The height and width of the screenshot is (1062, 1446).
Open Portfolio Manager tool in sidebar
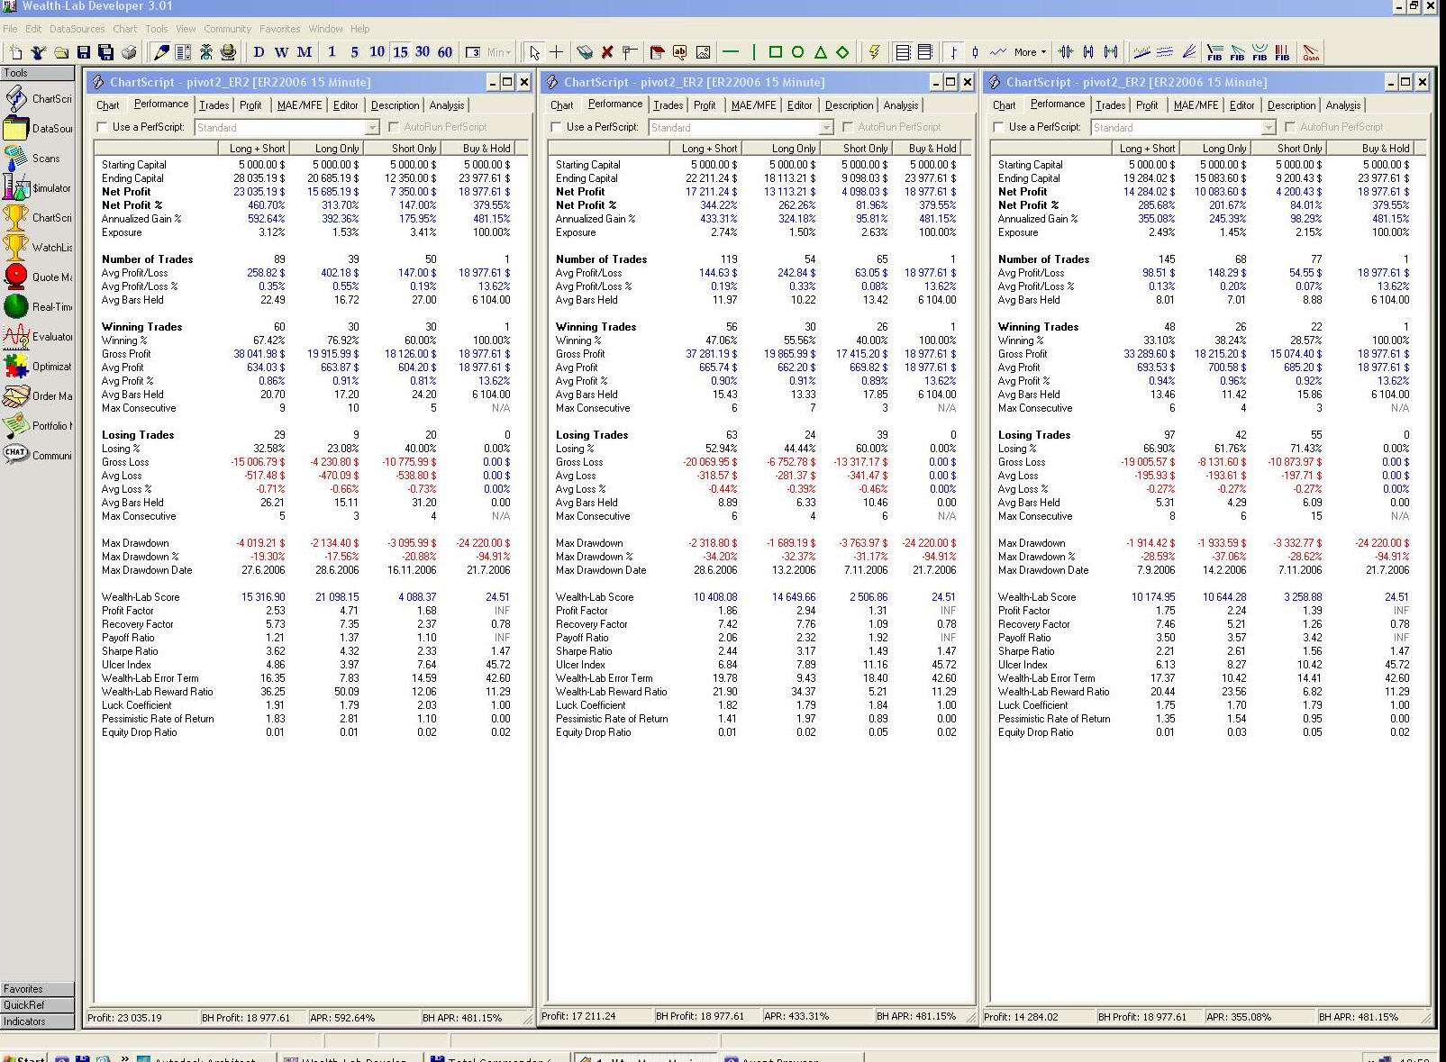(x=37, y=425)
